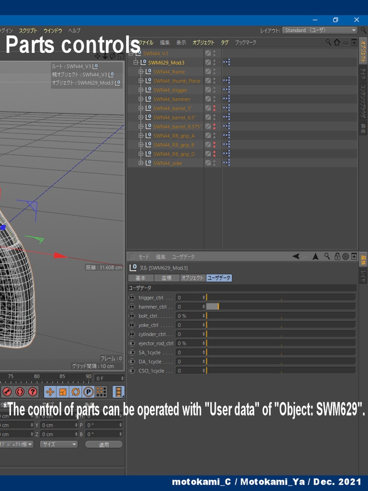
Task: Click the layer swatch of SWN44_hammer
Action: point(208,99)
